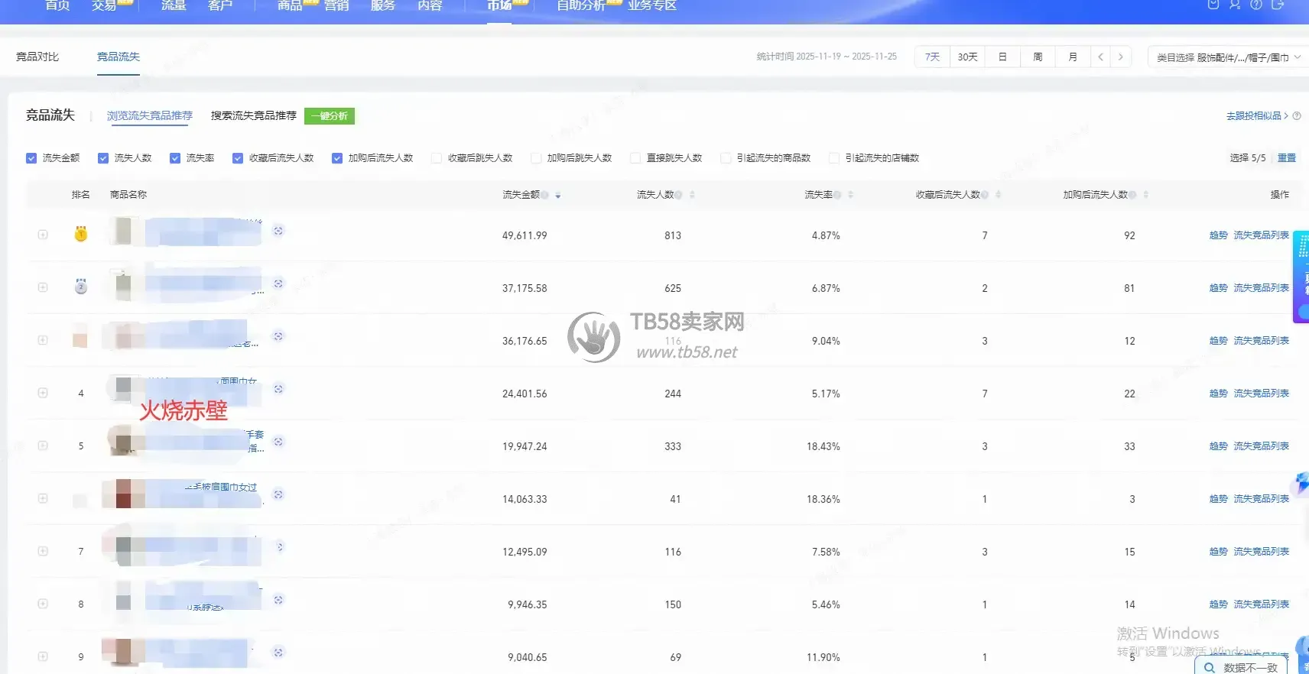Check the 收藏后跳失人数 checkbox

pyautogui.click(x=437, y=158)
